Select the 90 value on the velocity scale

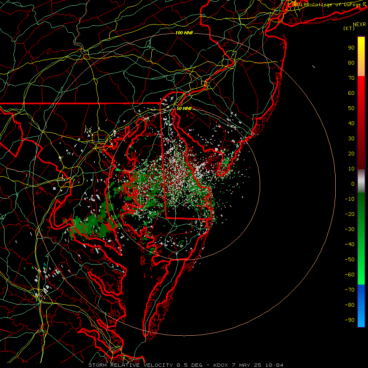[351, 48]
